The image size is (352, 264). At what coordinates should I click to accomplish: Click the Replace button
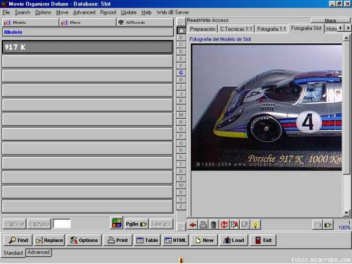coord(50,240)
